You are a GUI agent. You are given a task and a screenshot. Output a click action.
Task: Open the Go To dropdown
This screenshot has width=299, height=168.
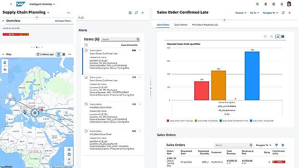[x=254, y=13]
